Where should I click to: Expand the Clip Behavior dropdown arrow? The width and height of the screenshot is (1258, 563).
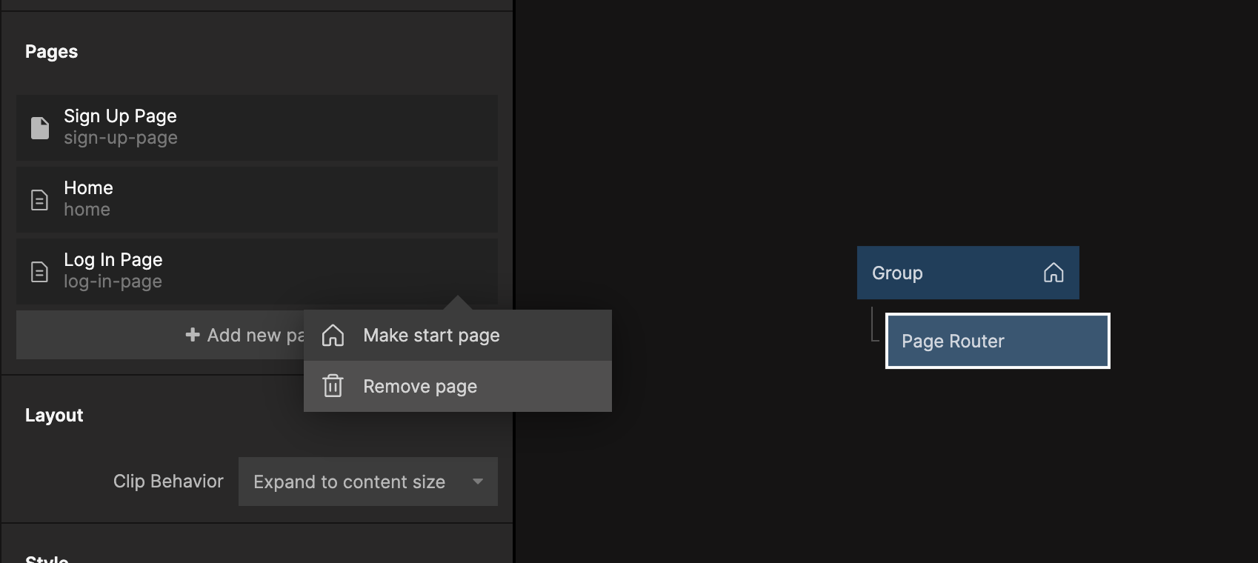tap(478, 482)
